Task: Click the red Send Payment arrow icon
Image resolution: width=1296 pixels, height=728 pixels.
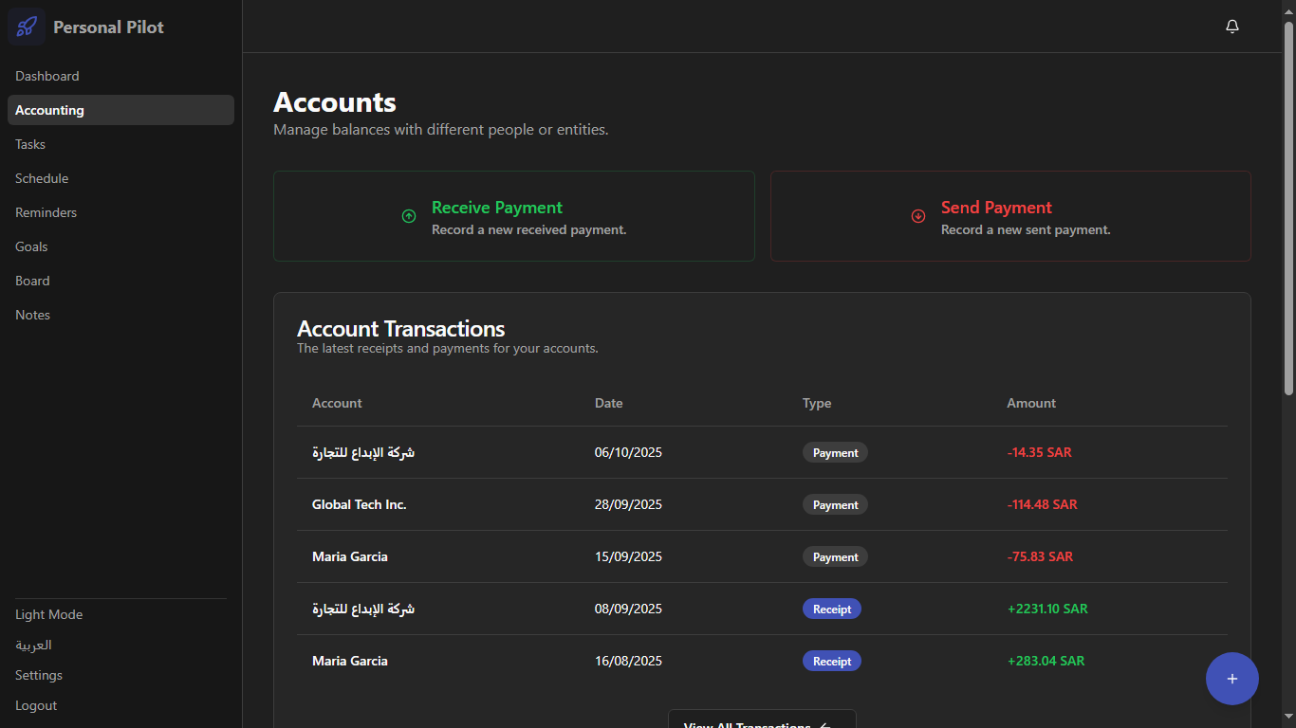Action: pos(918,216)
